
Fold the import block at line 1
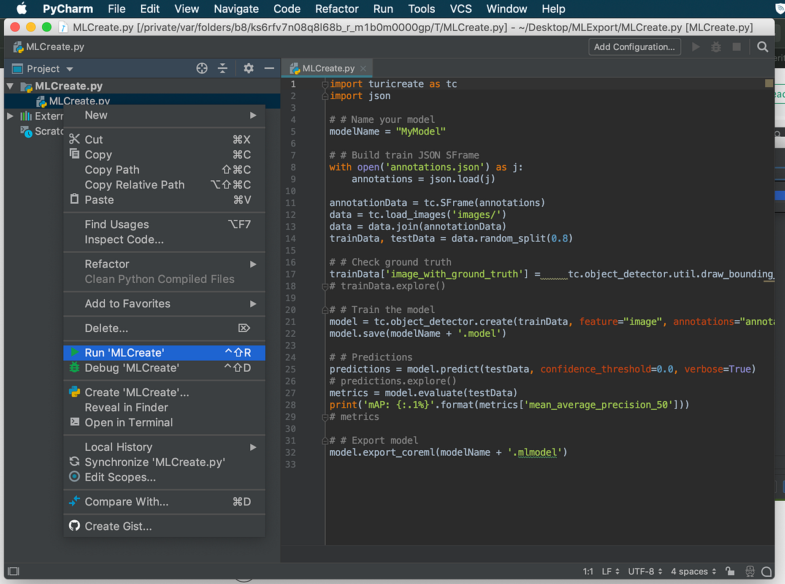(x=325, y=84)
